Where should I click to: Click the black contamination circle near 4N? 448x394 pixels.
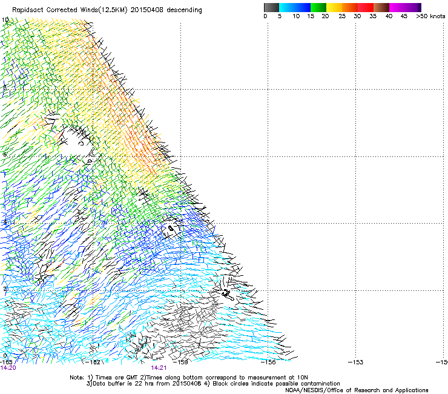point(171,228)
